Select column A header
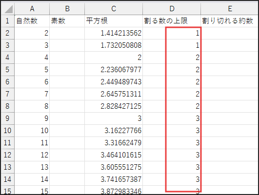The height and width of the screenshot is (195, 259). click(x=32, y=9)
